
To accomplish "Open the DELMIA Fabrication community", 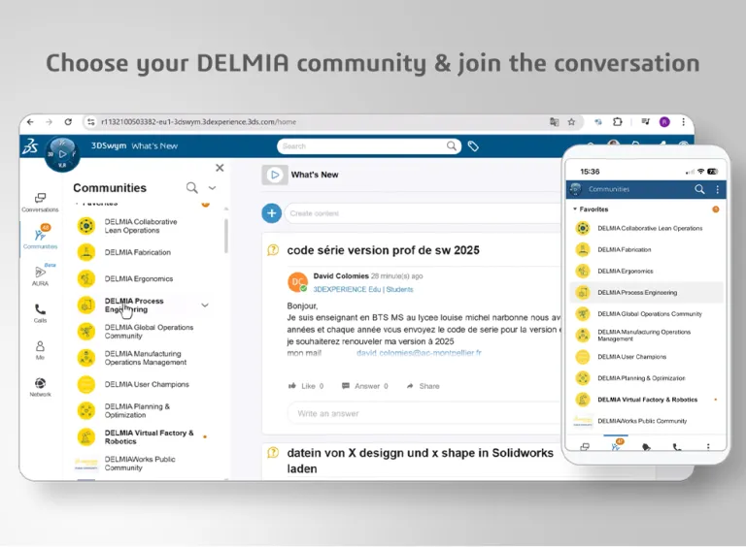I will [138, 252].
